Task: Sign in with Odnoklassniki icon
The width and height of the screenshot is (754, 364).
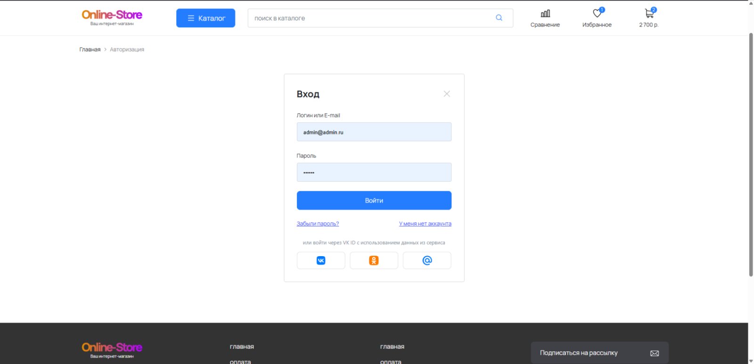Action: 374,260
